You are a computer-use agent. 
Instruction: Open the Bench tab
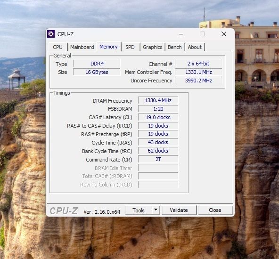pyautogui.click(x=175, y=47)
